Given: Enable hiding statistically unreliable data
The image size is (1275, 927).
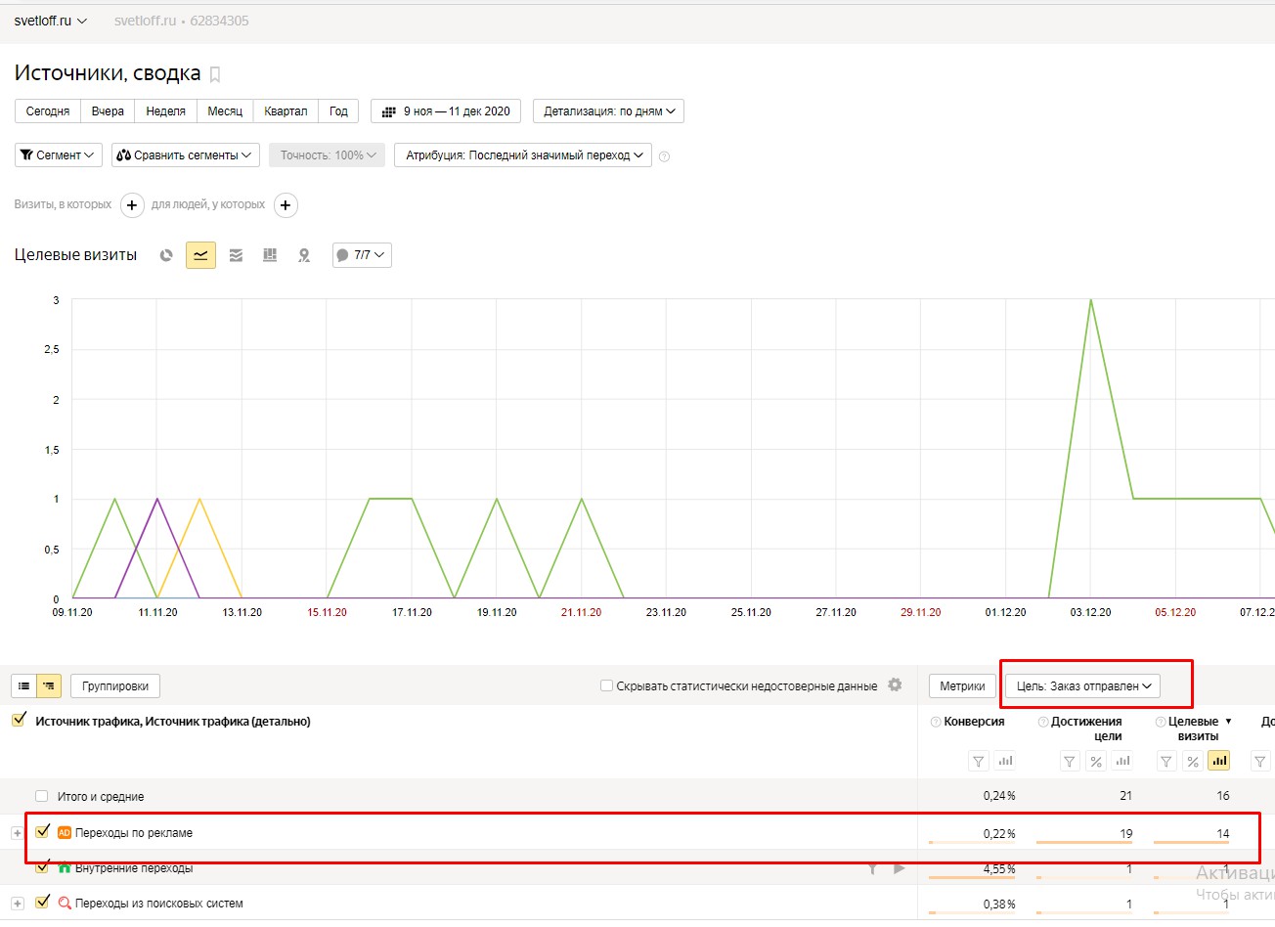Looking at the screenshot, I should pyautogui.click(x=606, y=686).
